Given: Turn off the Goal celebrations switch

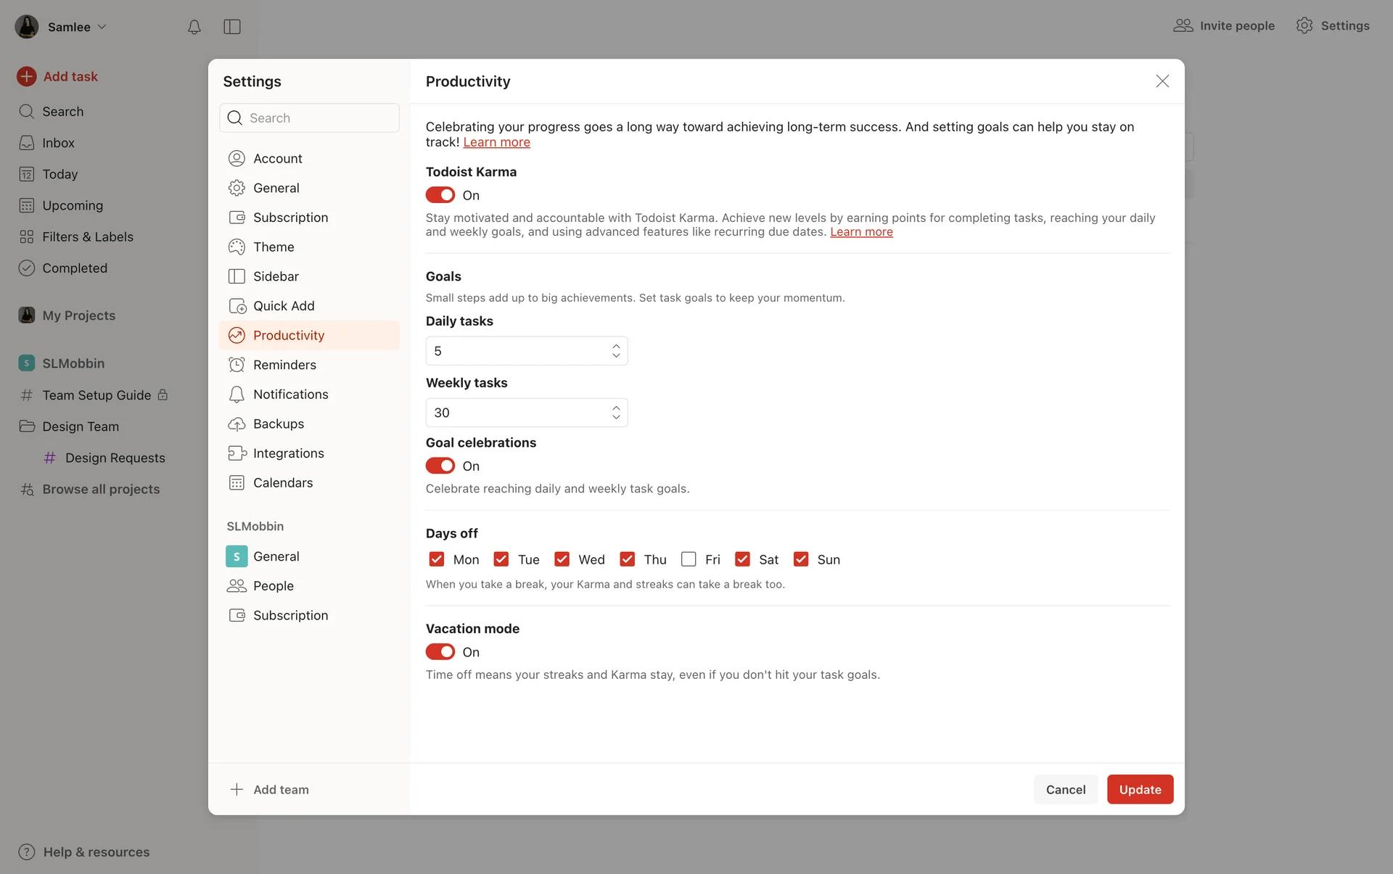Looking at the screenshot, I should click(x=440, y=466).
